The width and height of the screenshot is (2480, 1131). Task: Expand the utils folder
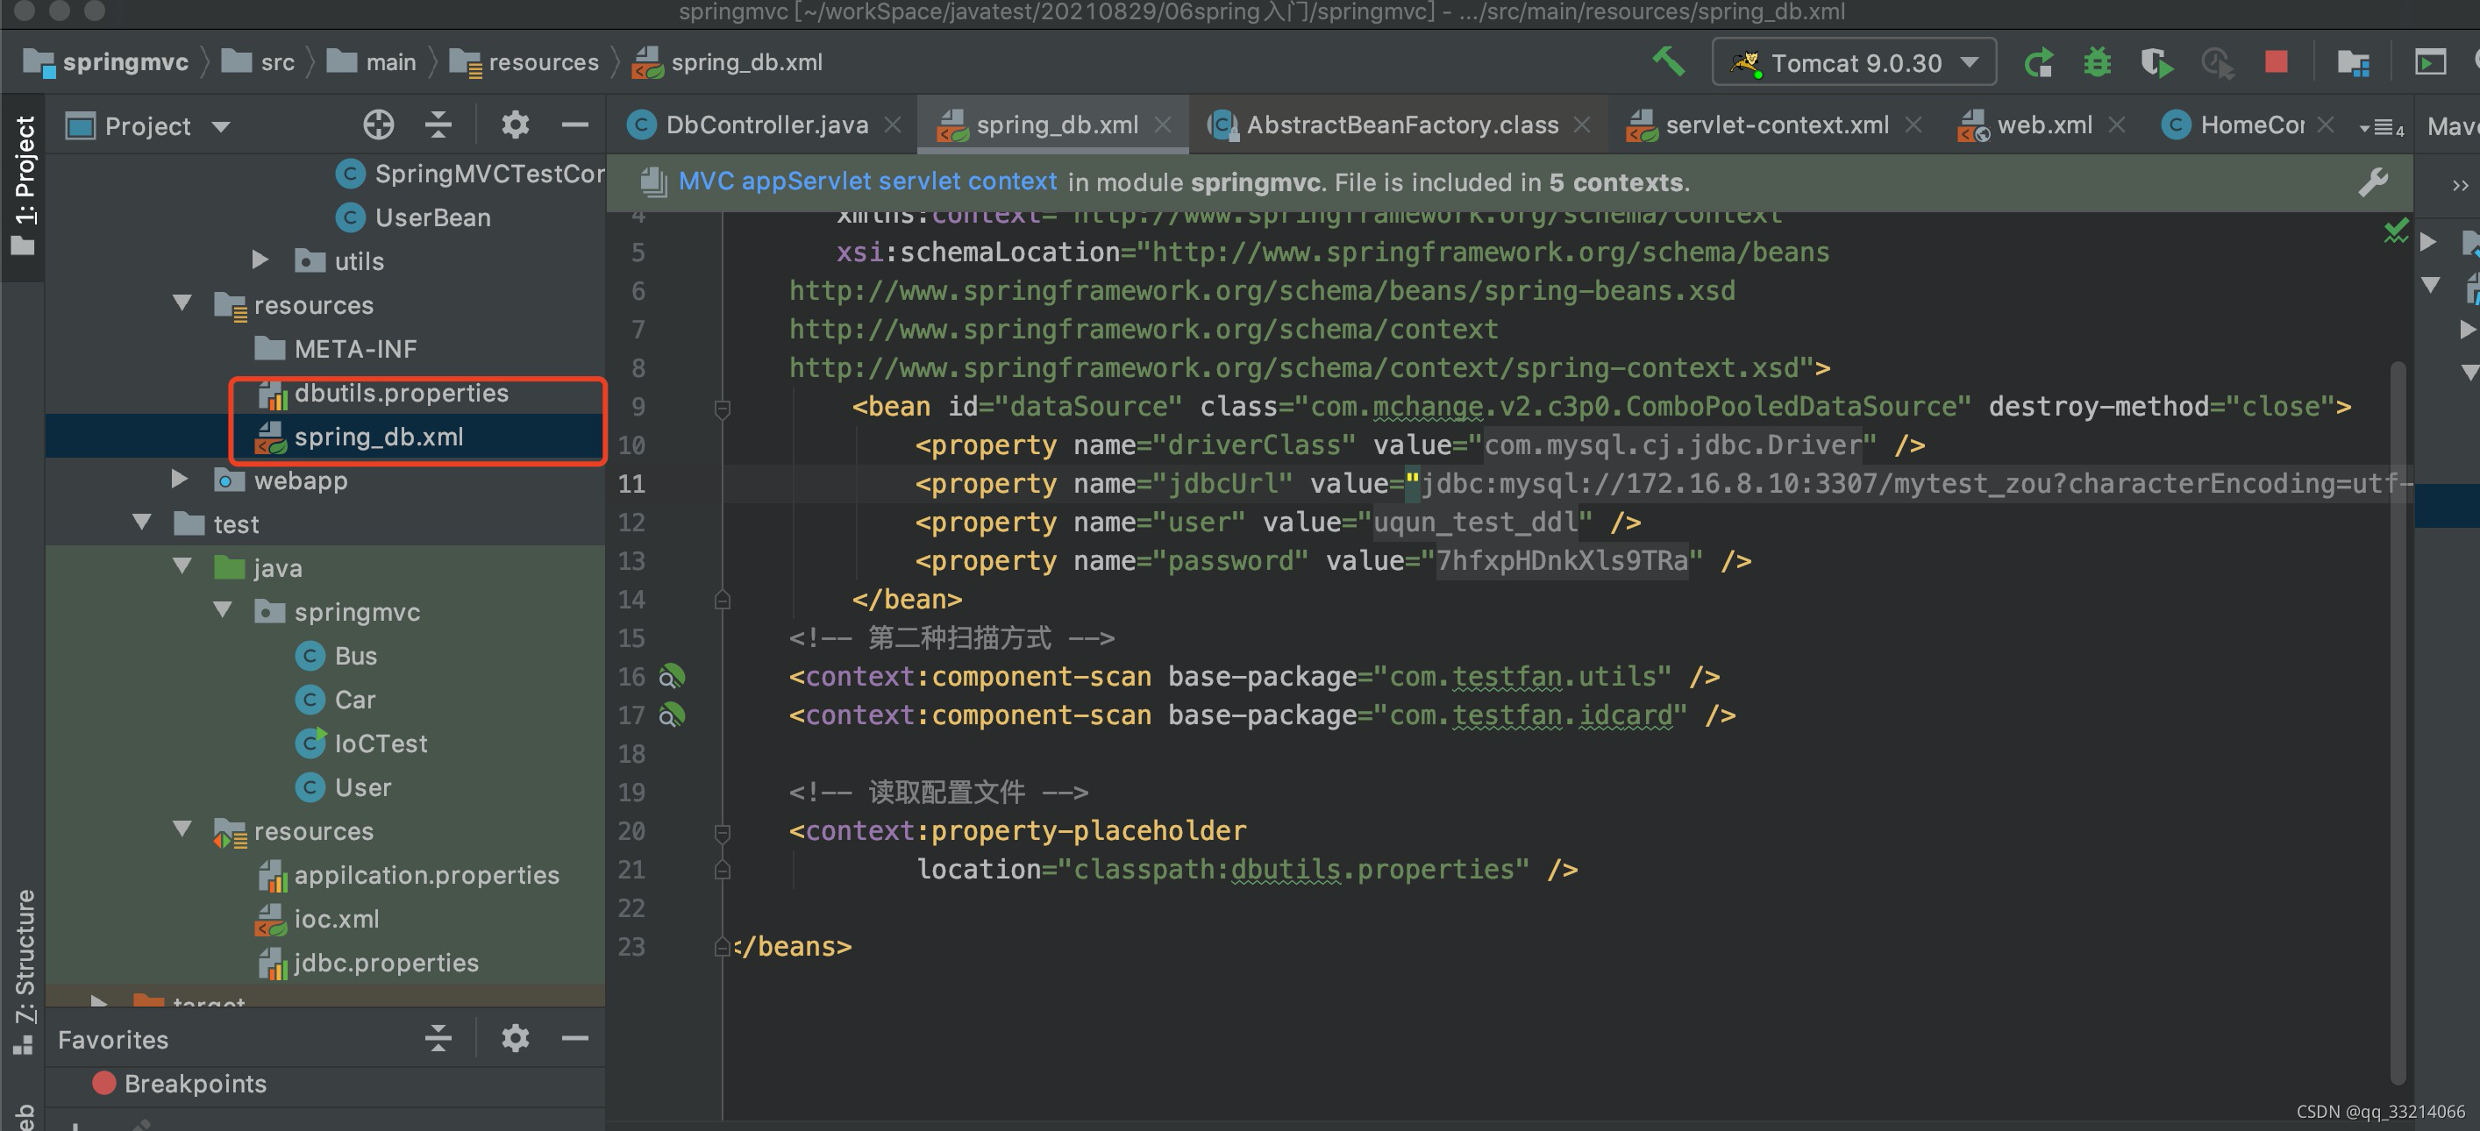[x=259, y=260]
